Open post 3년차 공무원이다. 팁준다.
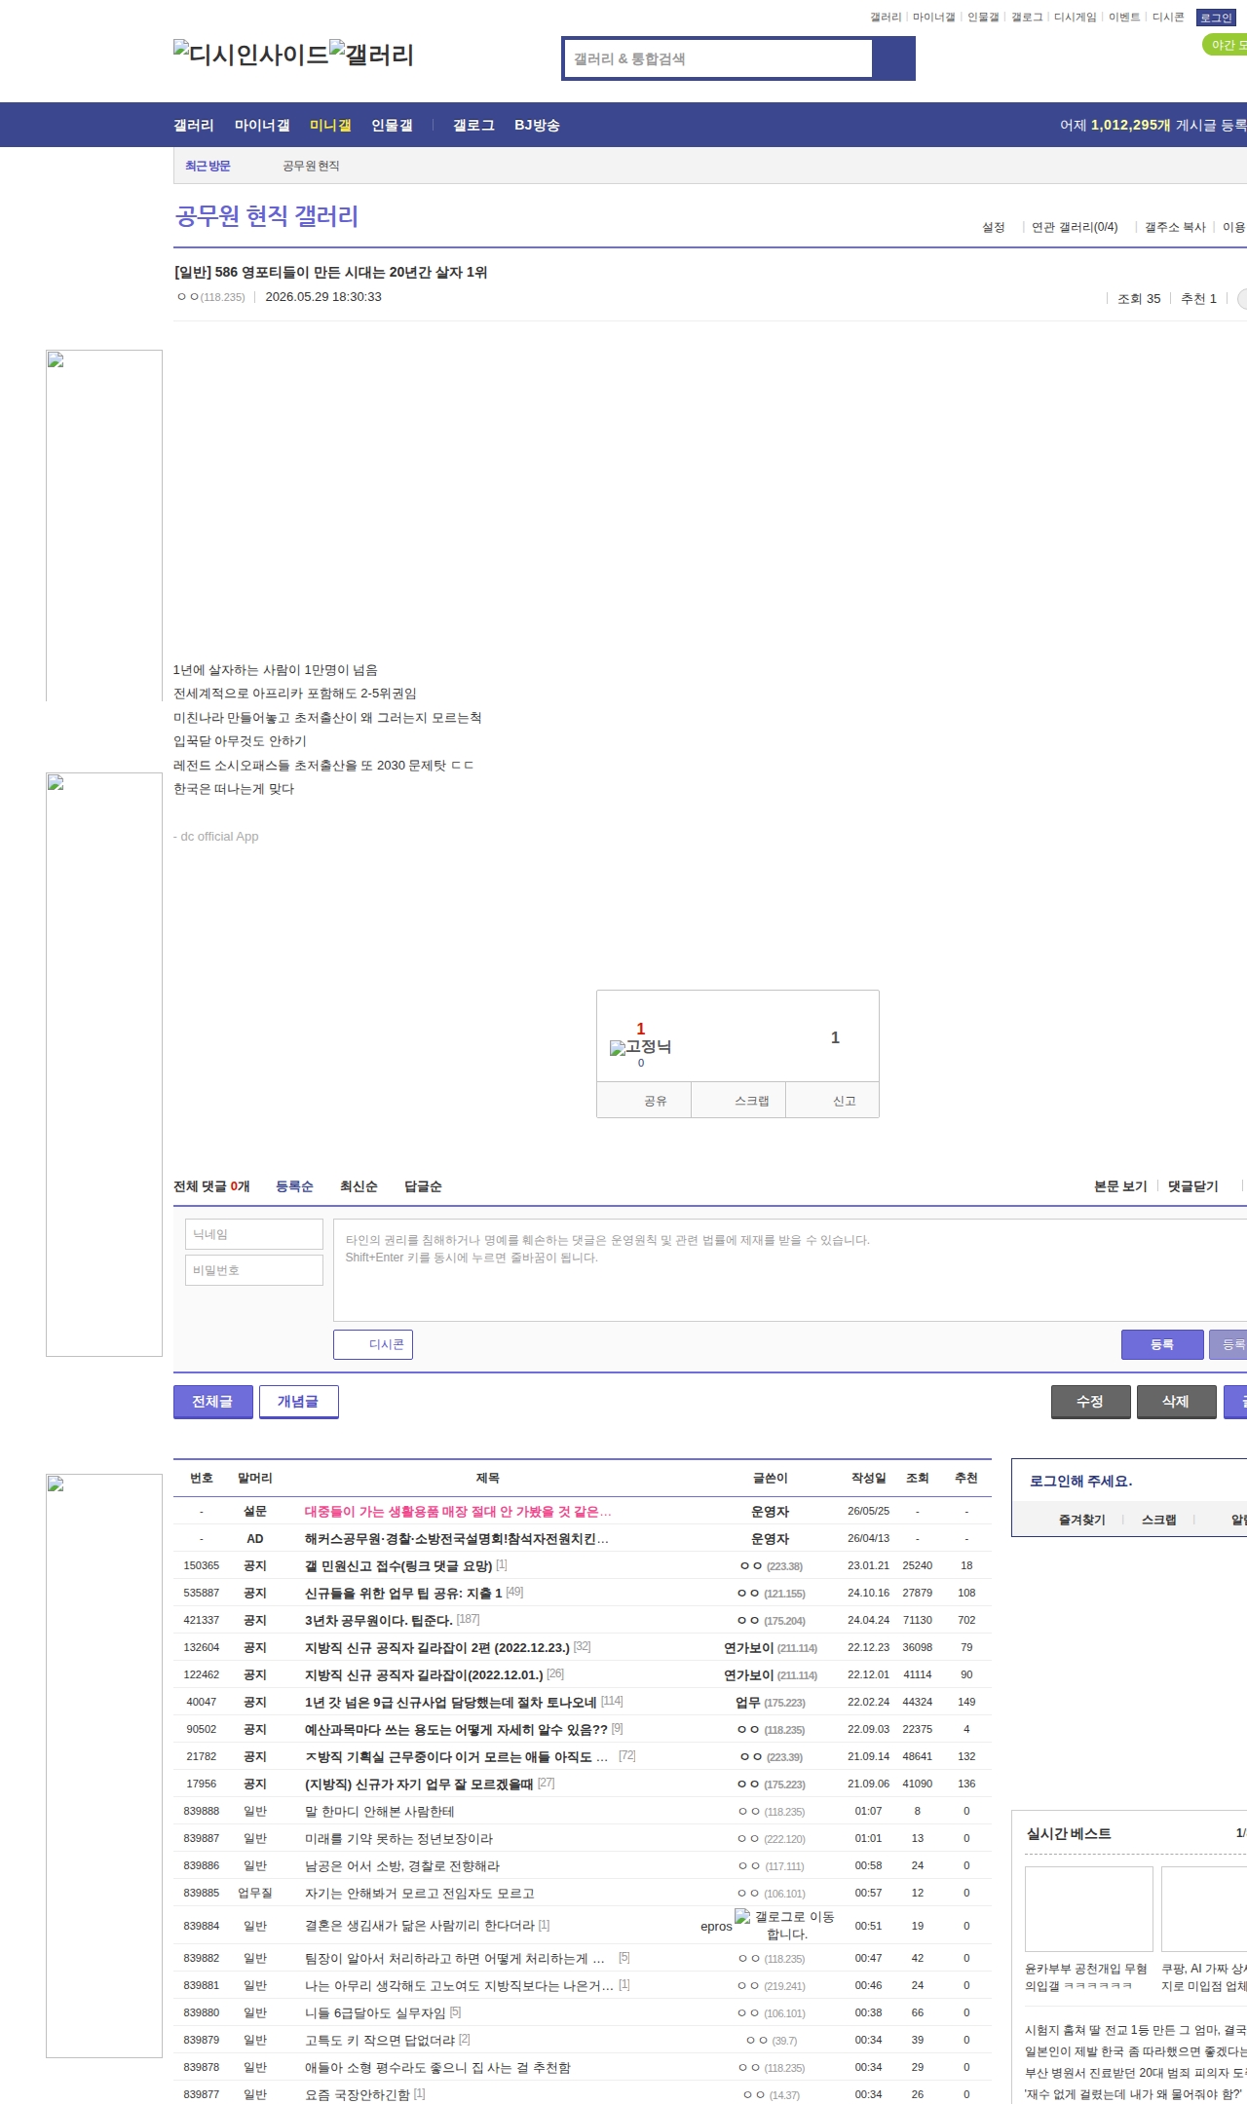 379,1621
